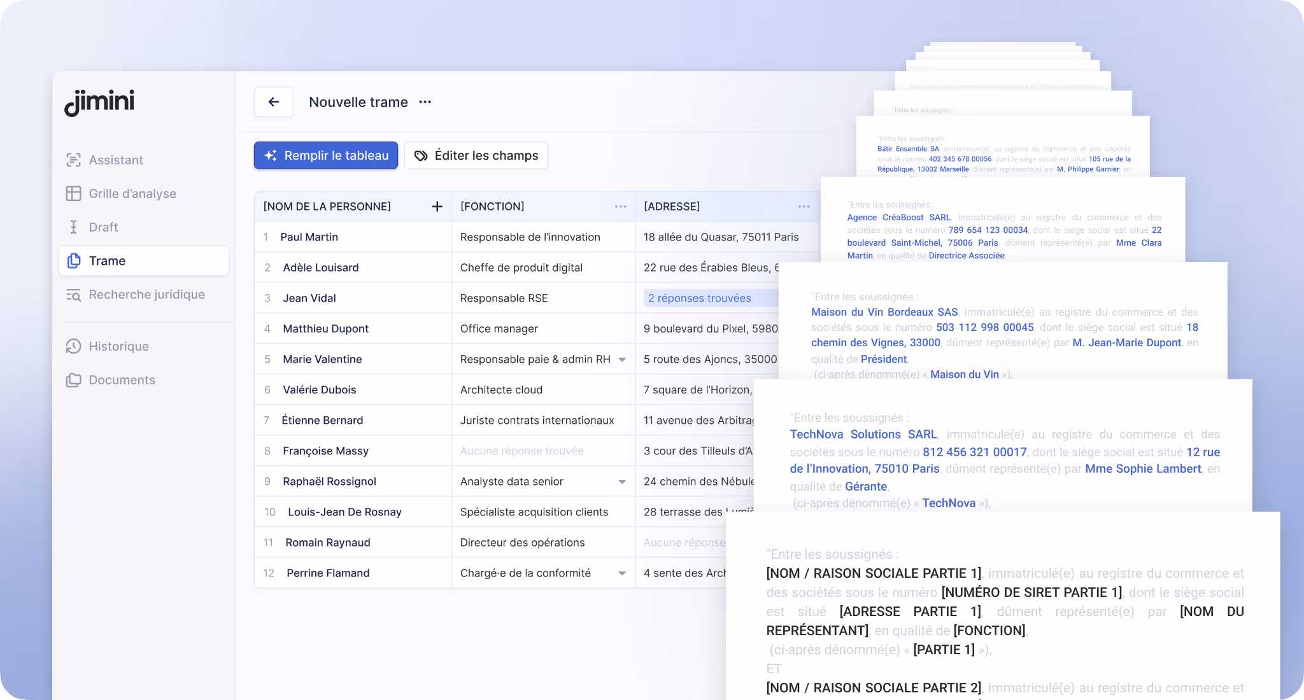Open dropdown in Raphaël Rossignol's function cell
The width and height of the screenshot is (1304, 700).
(621, 482)
